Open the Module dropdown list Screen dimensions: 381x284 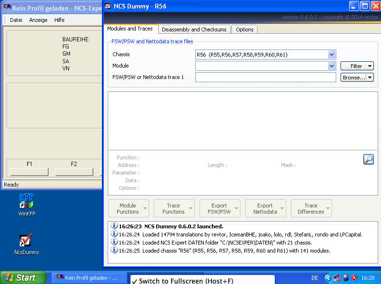pyautogui.click(x=332, y=66)
